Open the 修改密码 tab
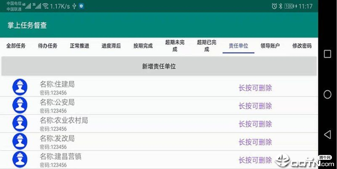Image resolution: width=337 pixels, height=169 pixels. [x=302, y=46]
